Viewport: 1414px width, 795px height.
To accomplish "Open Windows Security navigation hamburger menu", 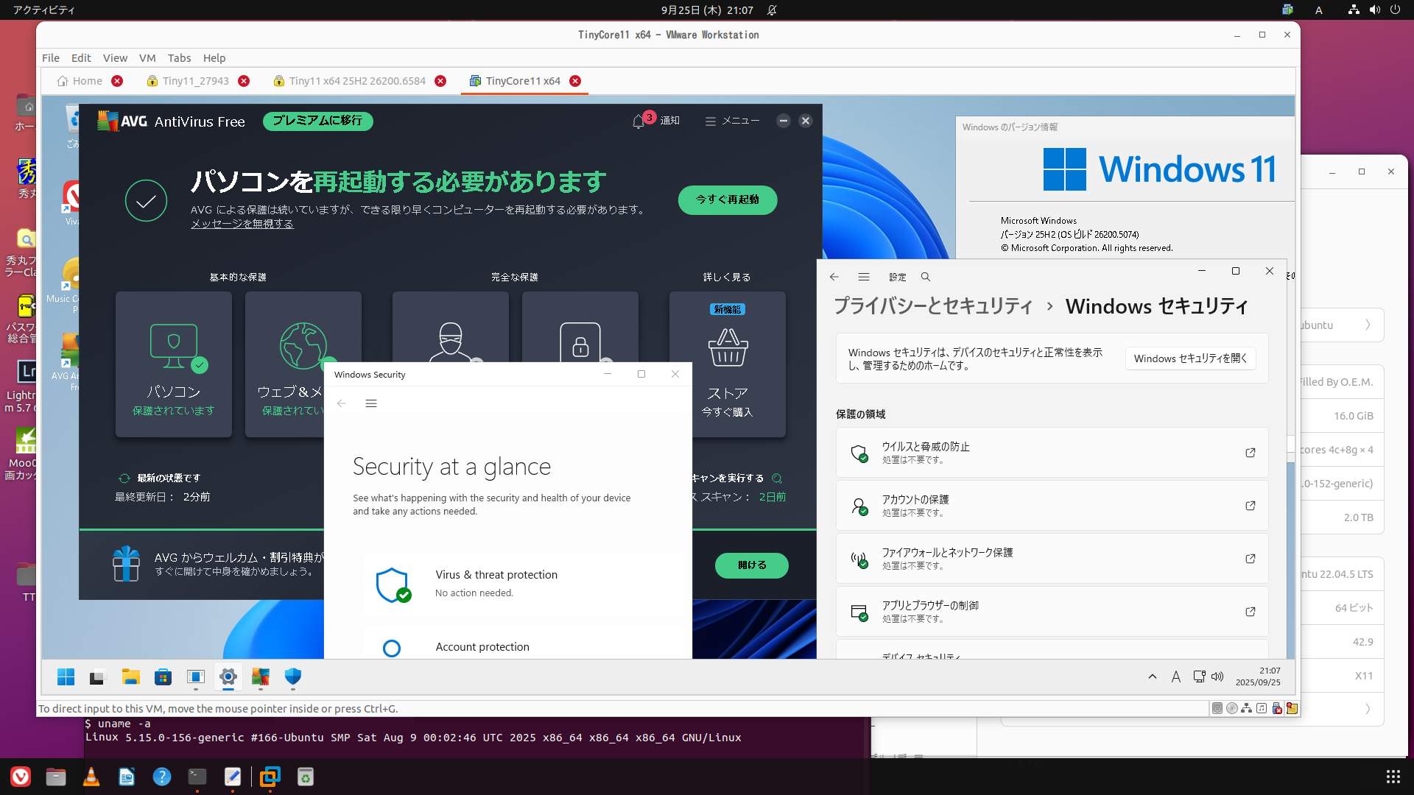I will tap(371, 403).
